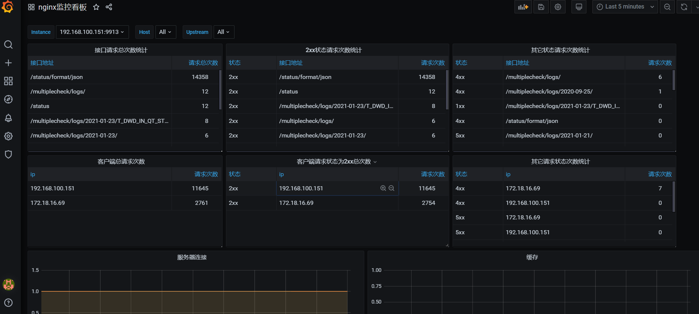The image size is (699, 314).
Task: Open 客户端总请求次数 panel title menu
Action: pyautogui.click(x=121, y=162)
